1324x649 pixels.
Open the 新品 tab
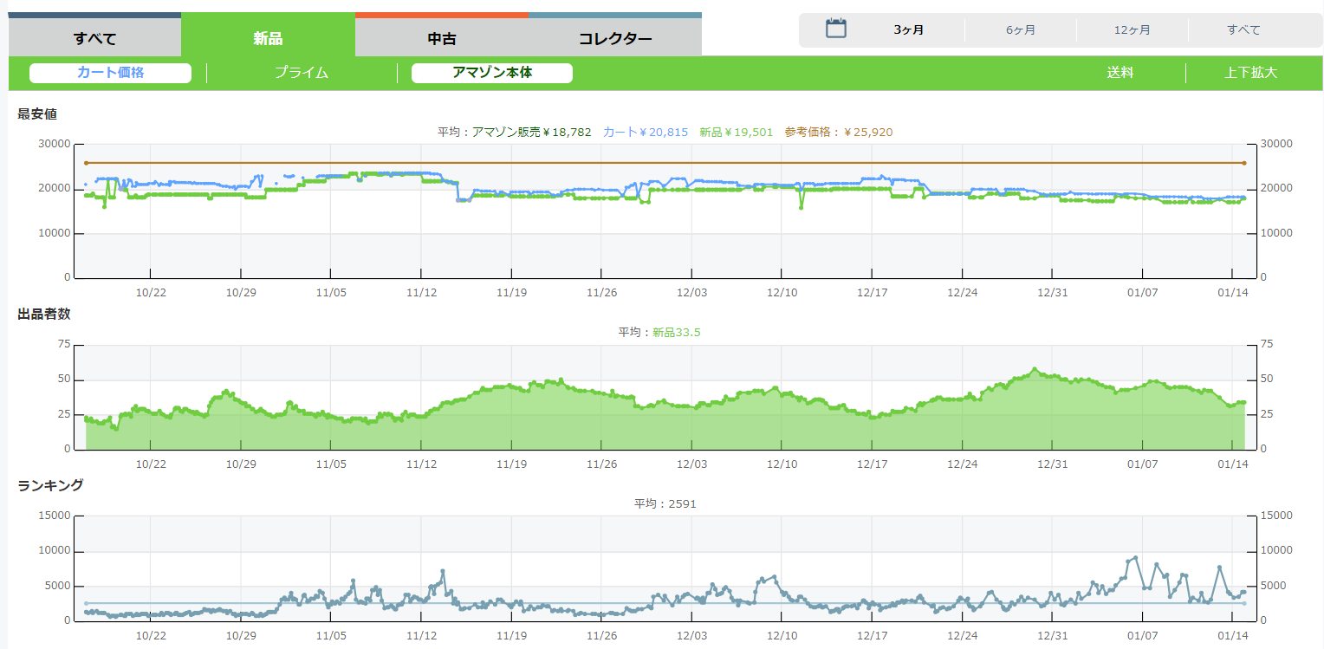click(268, 38)
